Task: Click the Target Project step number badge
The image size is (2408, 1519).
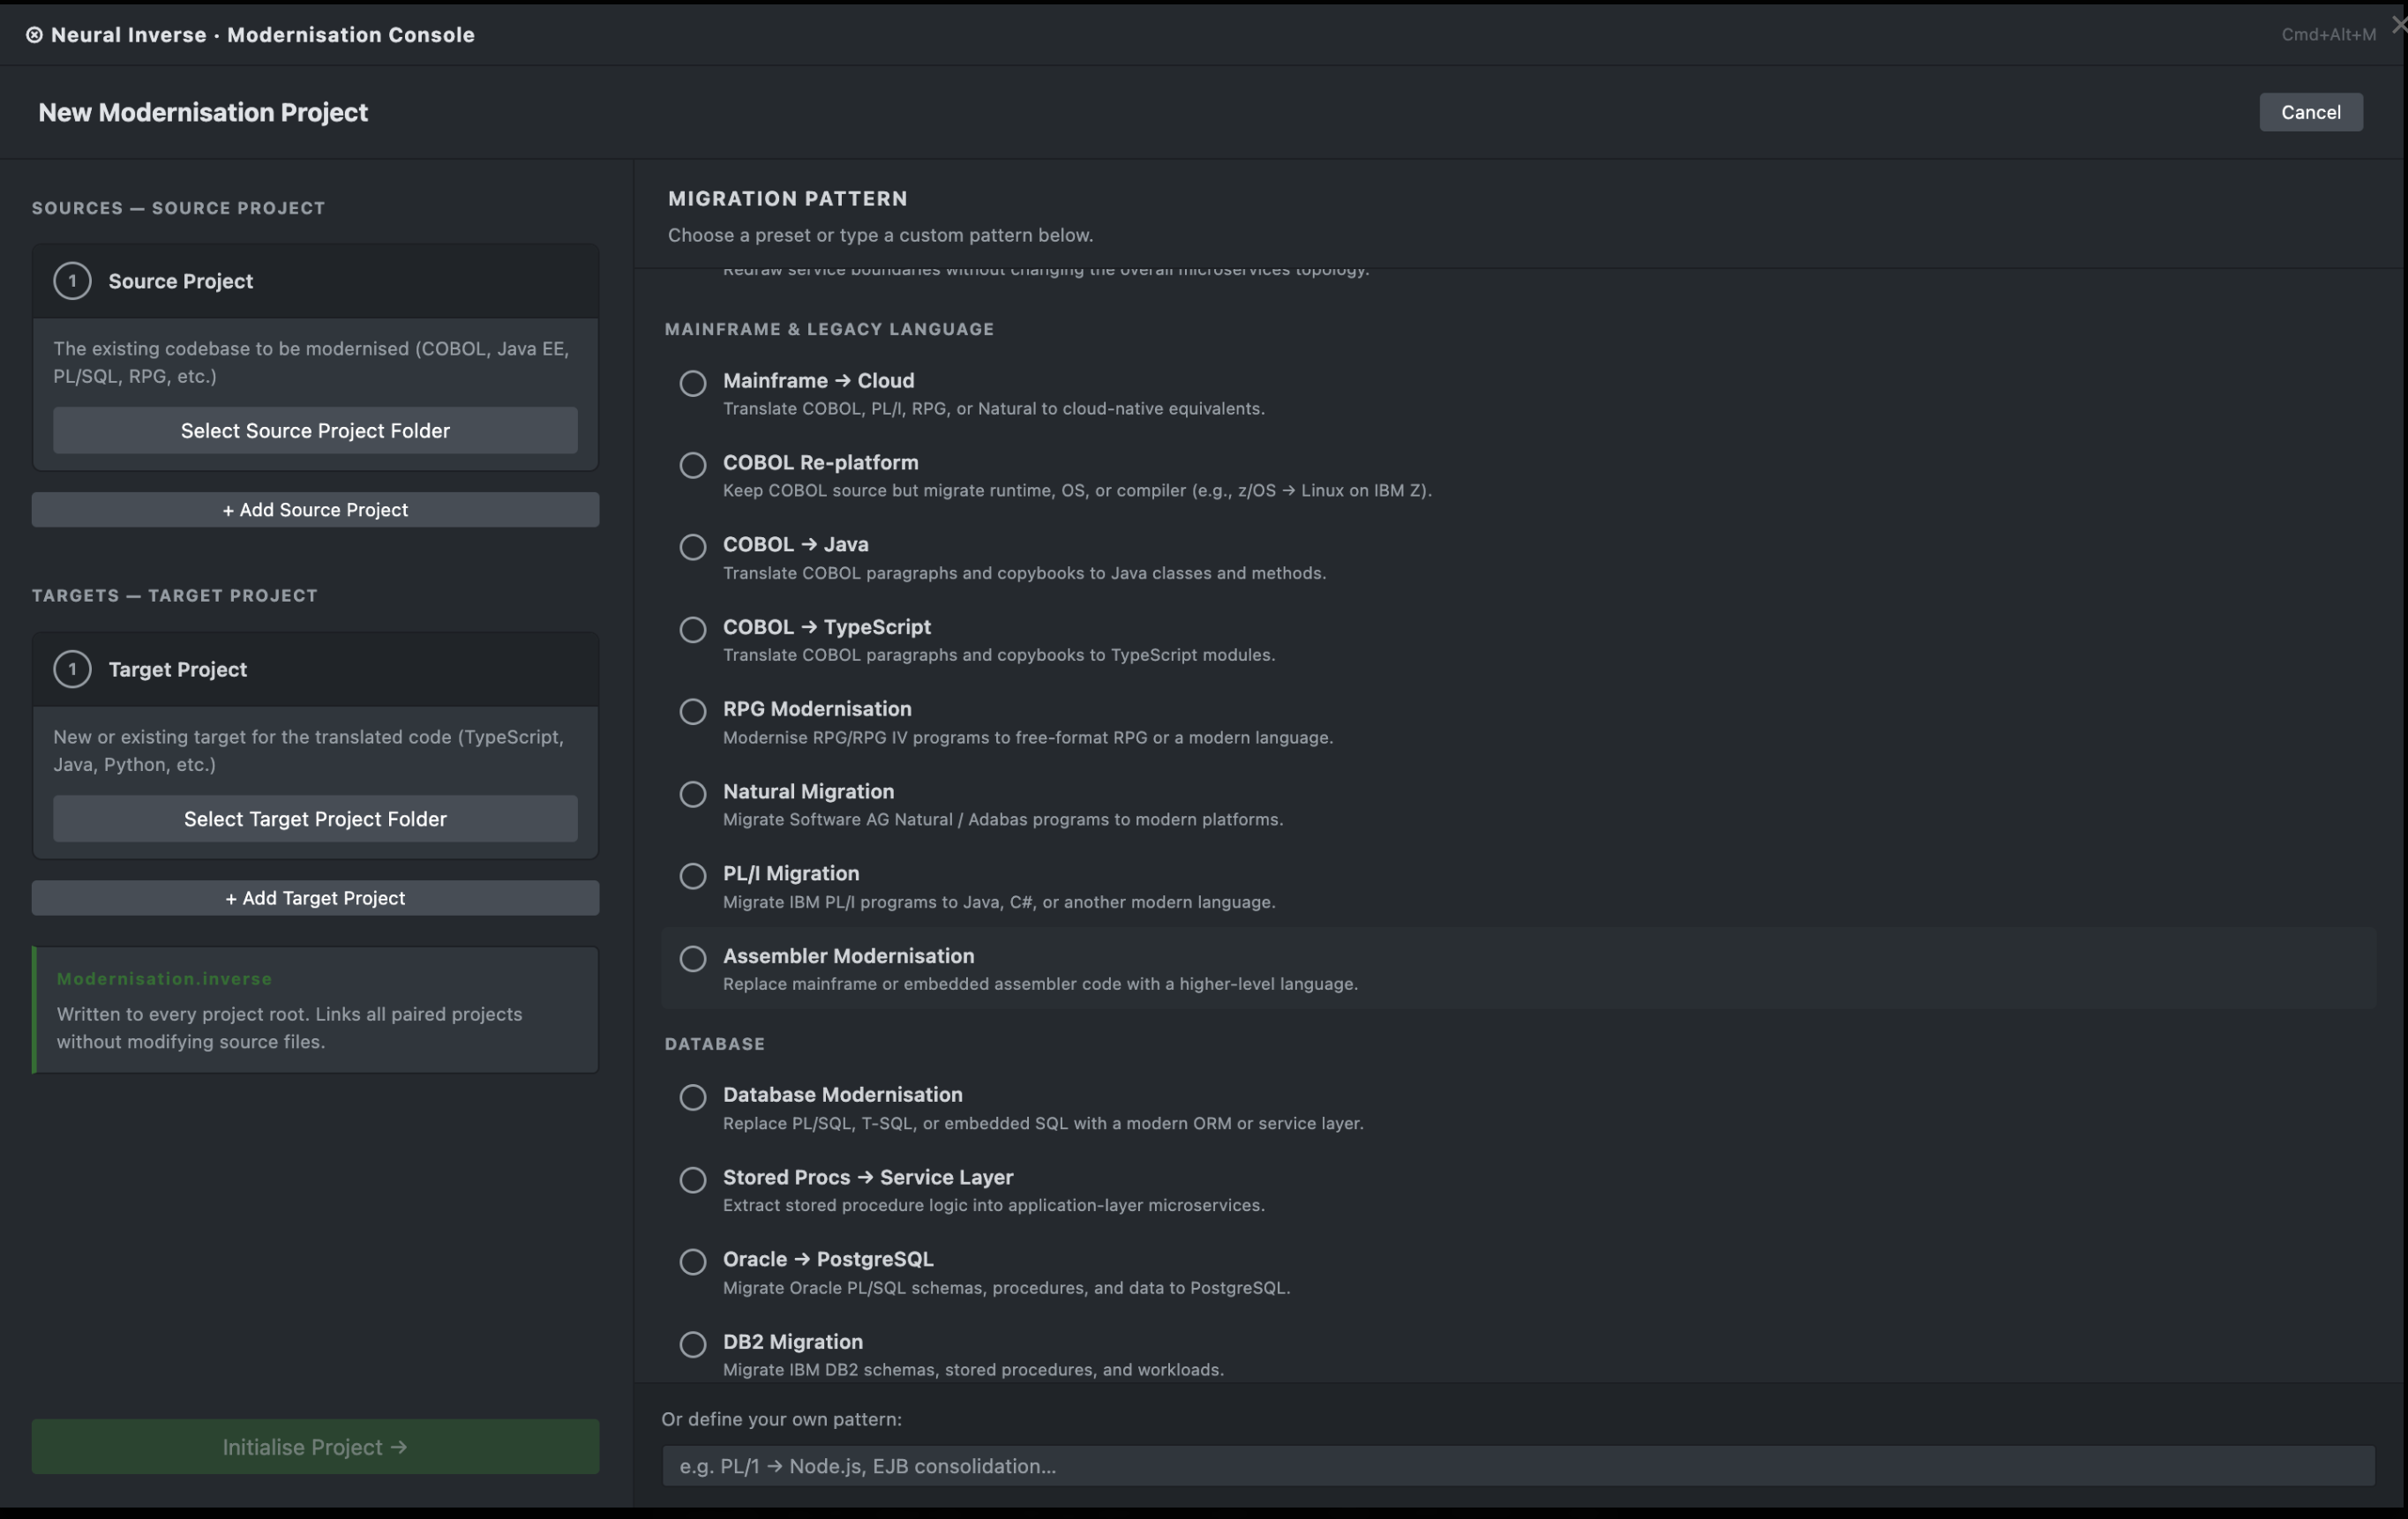Action: pyautogui.click(x=72, y=669)
